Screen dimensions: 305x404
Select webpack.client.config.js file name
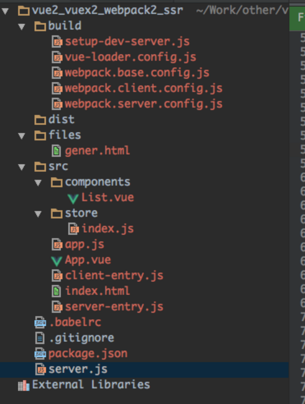click(x=144, y=89)
